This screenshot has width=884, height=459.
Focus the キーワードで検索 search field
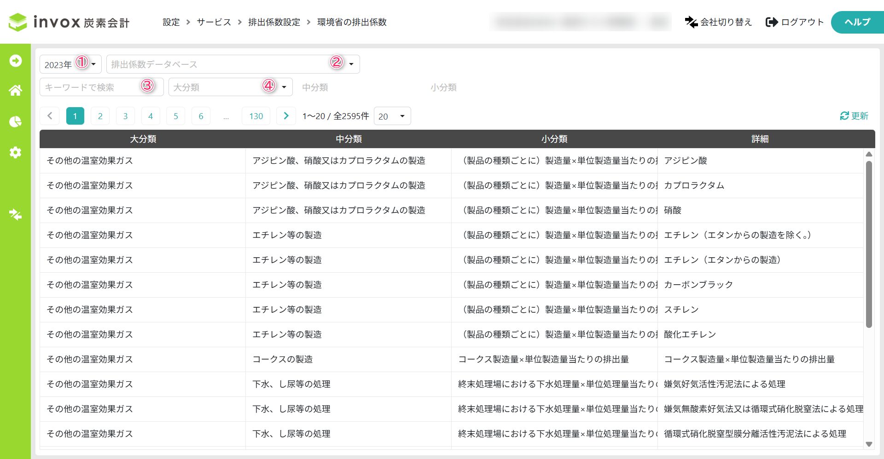click(102, 87)
